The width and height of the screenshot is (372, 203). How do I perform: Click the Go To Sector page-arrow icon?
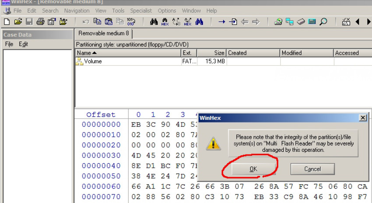(x=233, y=22)
